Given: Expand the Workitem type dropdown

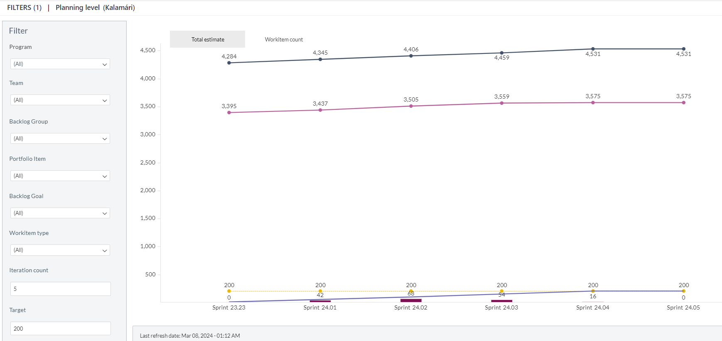Looking at the screenshot, I should click(60, 250).
